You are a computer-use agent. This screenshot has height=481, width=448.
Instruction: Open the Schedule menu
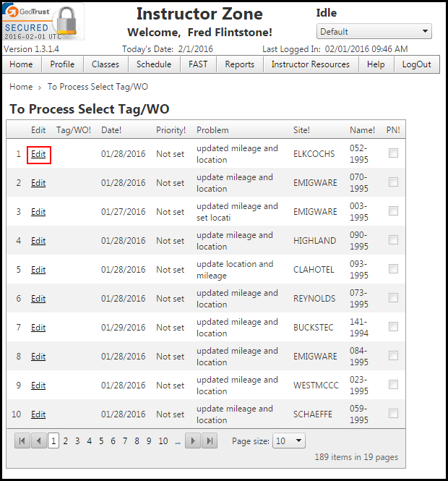(x=154, y=64)
